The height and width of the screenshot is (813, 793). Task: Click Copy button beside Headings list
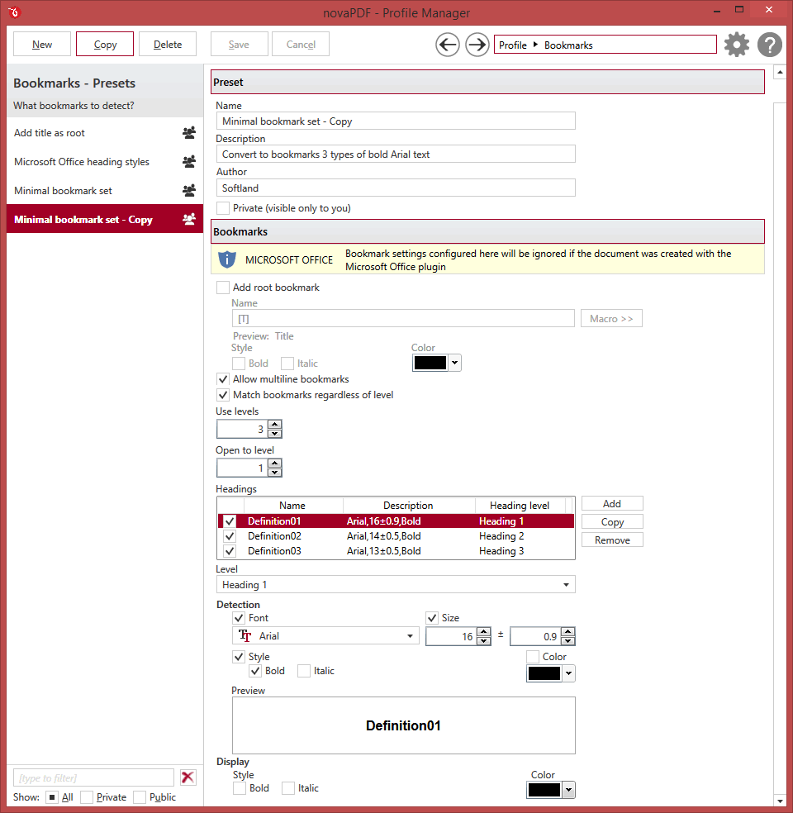point(612,521)
